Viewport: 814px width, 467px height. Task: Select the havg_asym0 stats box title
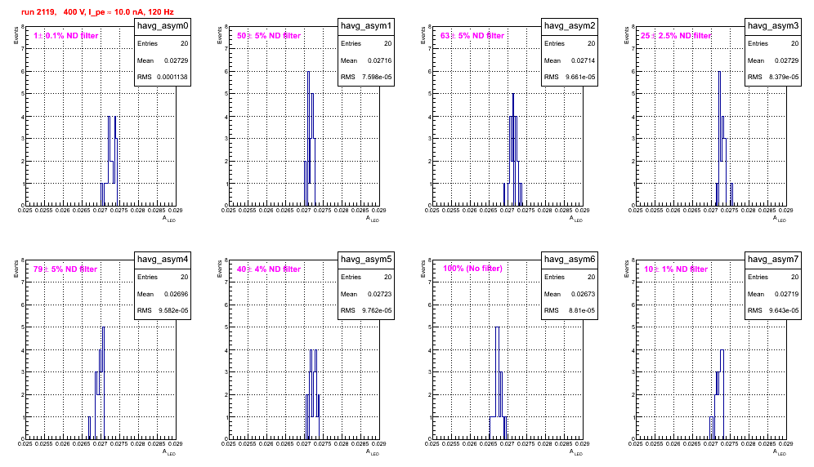point(163,26)
